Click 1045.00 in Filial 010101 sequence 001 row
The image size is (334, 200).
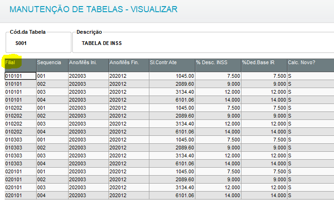pyautogui.click(x=172, y=76)
